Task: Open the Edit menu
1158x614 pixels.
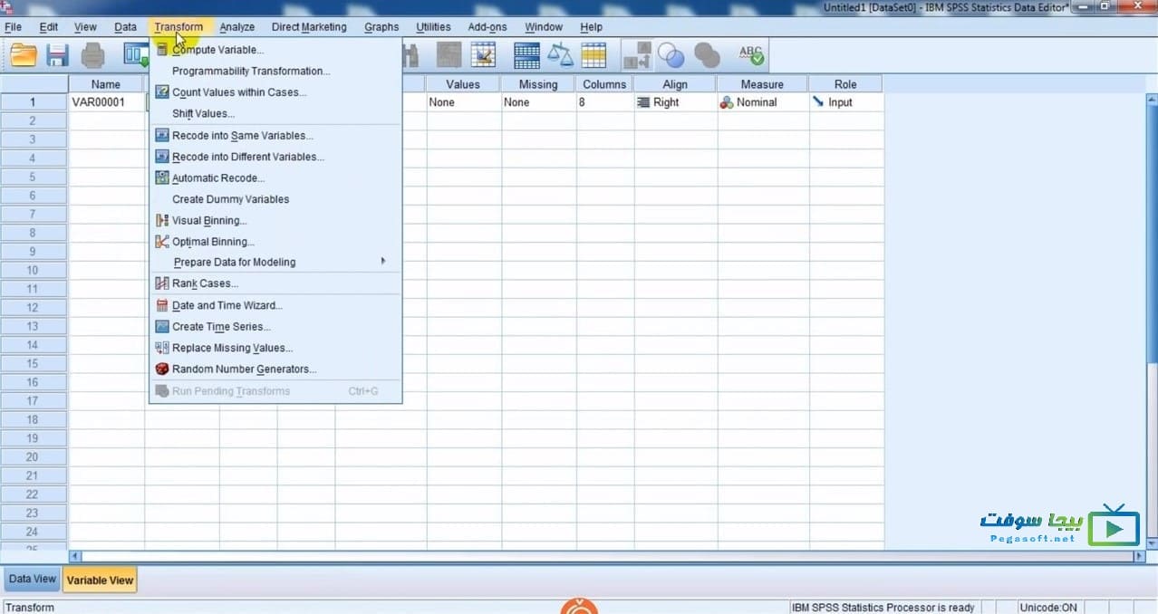Action: pyautogui.click(x=49, y=27)
